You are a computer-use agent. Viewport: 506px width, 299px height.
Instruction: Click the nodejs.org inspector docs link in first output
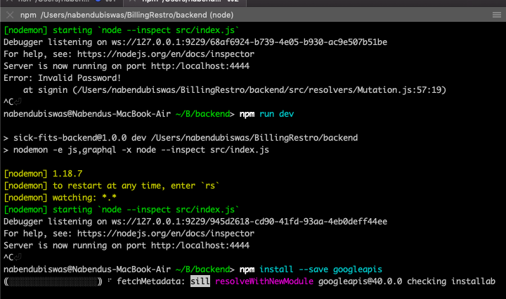pos(166,54)
